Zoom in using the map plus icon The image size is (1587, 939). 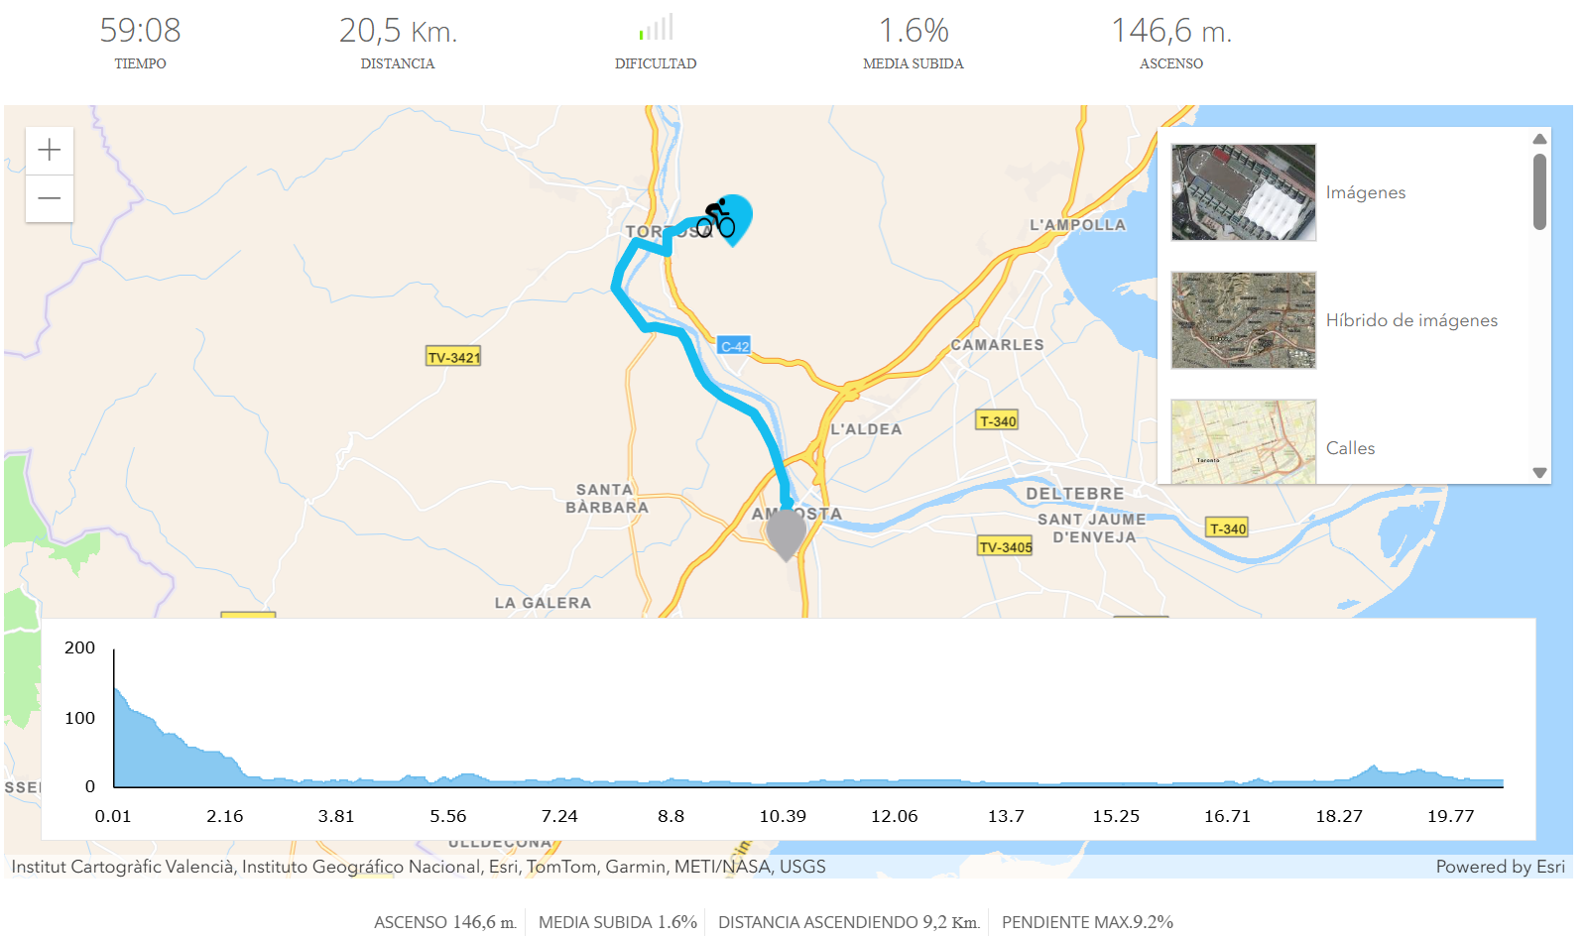tap(49, 150)
